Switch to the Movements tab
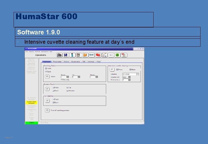The width and height of the screenshot is (208, 144). coord(76,62)
